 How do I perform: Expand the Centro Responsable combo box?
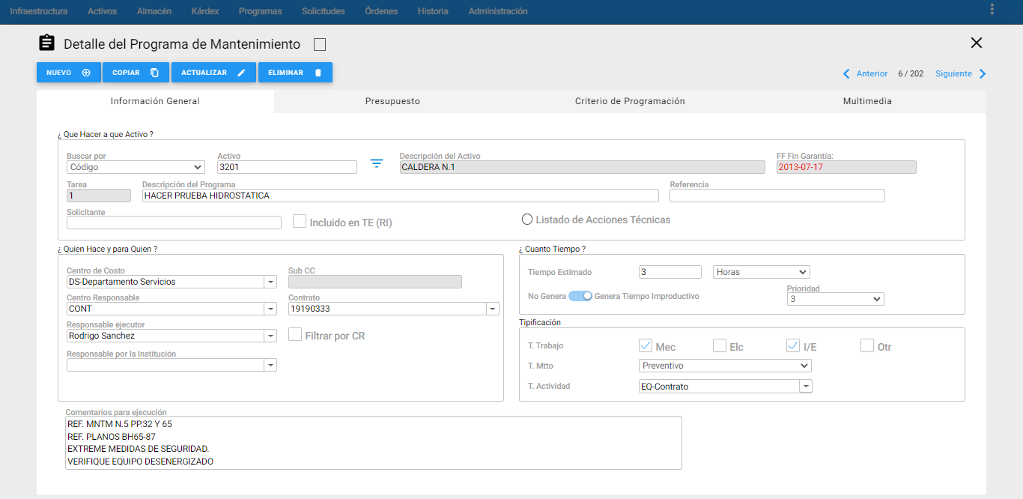pos(270,309)
